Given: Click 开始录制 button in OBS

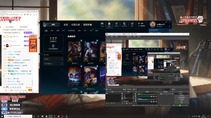Looking at the screenshot, I should coord(181,95).
